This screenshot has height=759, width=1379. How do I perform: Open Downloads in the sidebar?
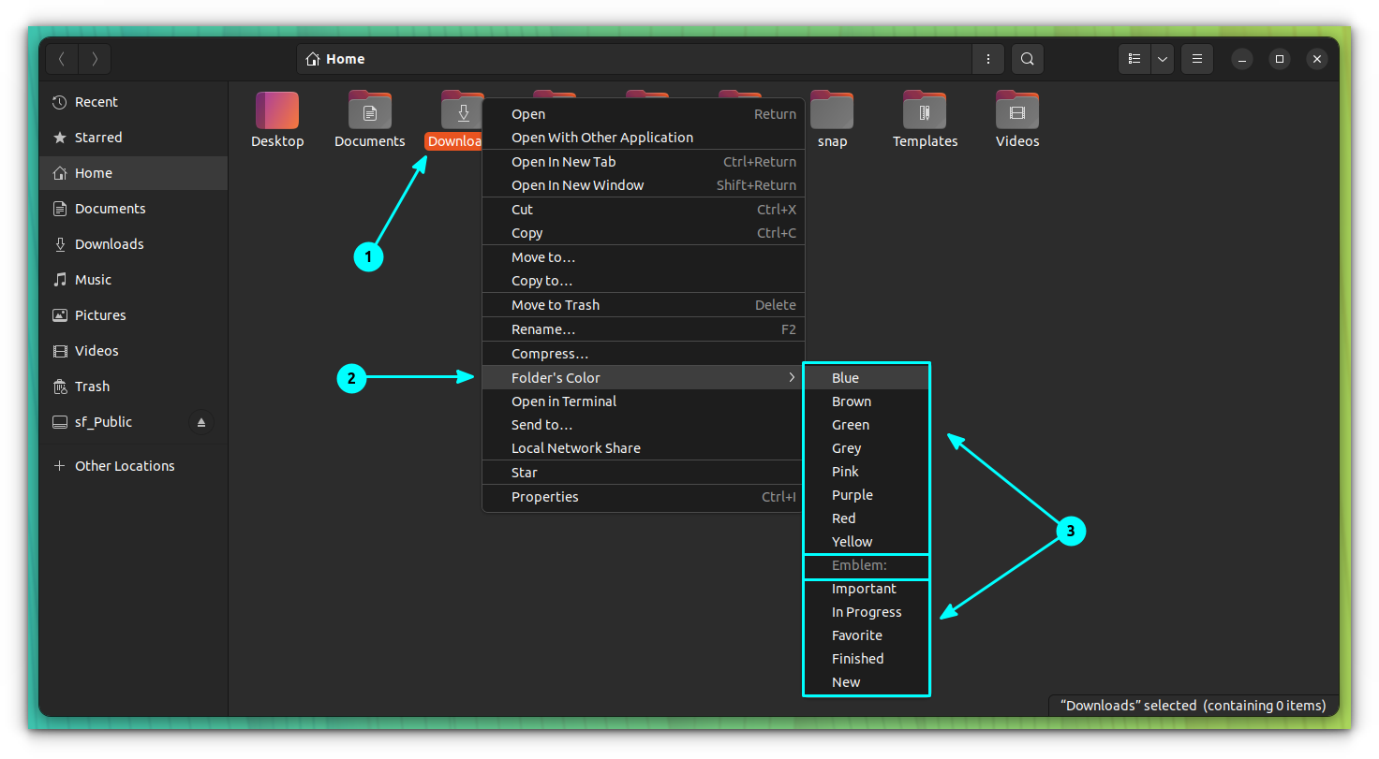(134, 244)
